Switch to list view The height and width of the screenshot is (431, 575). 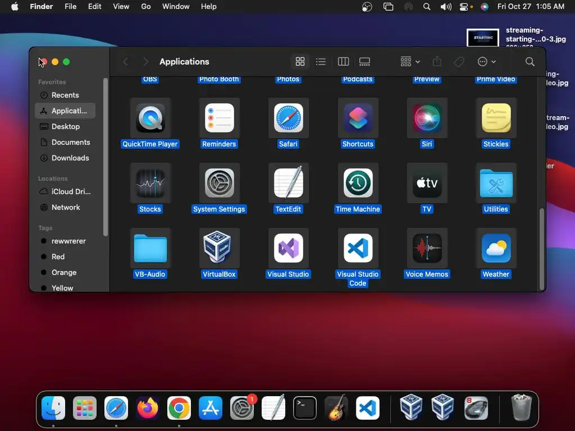321,62
